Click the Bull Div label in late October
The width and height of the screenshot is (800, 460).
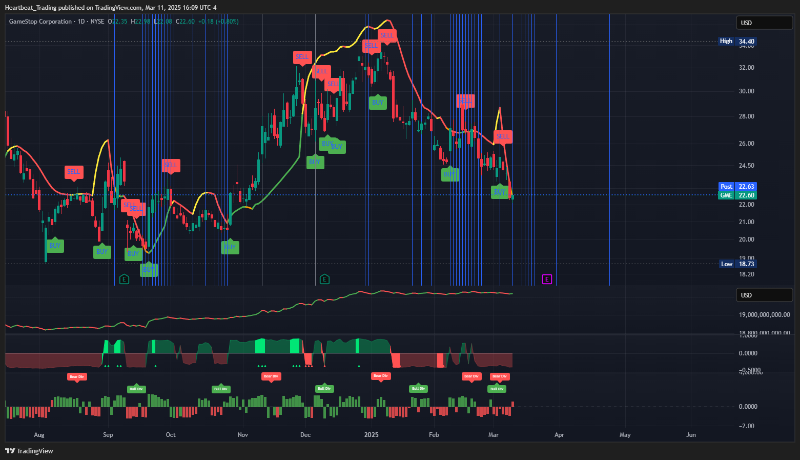point(221,389)
